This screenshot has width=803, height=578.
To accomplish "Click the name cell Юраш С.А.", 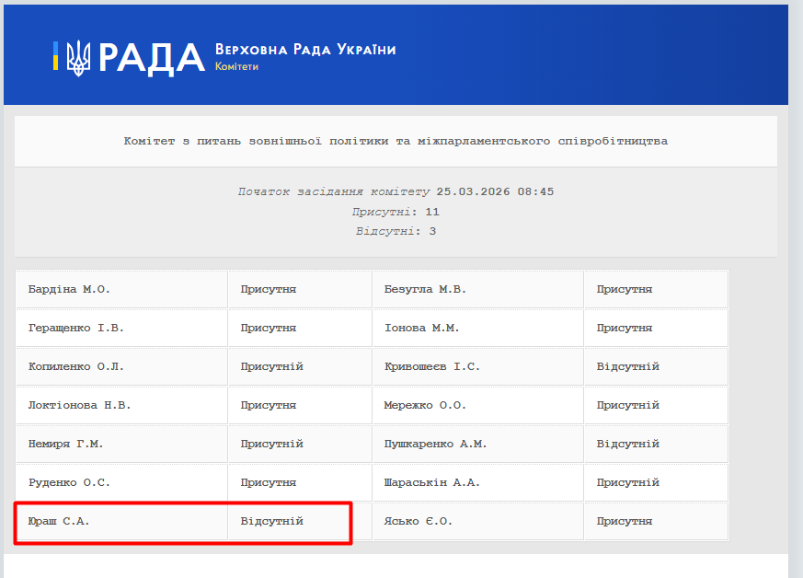I will click(122, 522).
